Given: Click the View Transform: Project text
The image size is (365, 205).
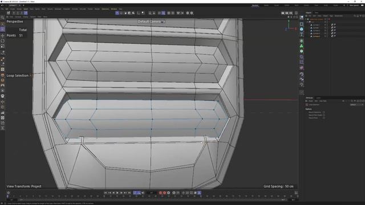Looking at the screenshot, I should [24, 186].
